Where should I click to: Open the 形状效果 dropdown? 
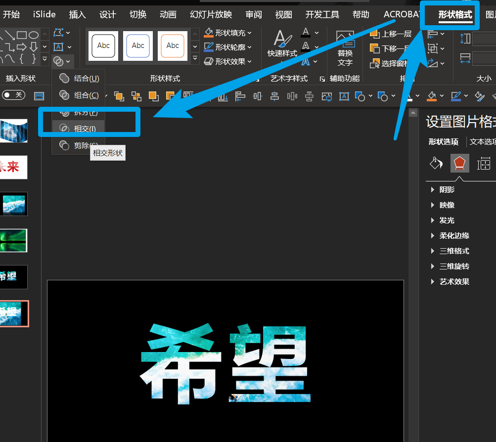[x=228, y=61]
